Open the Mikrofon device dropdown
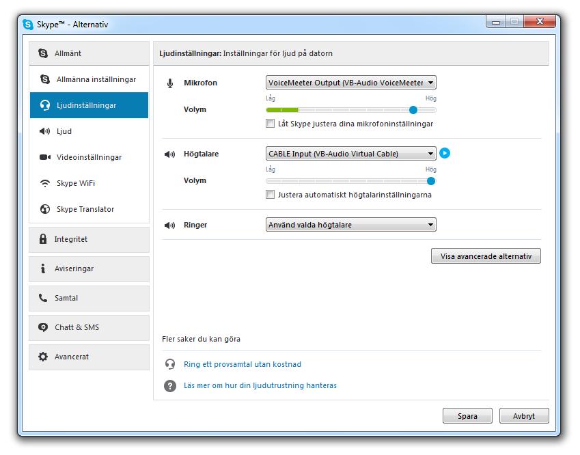Screen dimensions: 580x455 pos(350,83)
